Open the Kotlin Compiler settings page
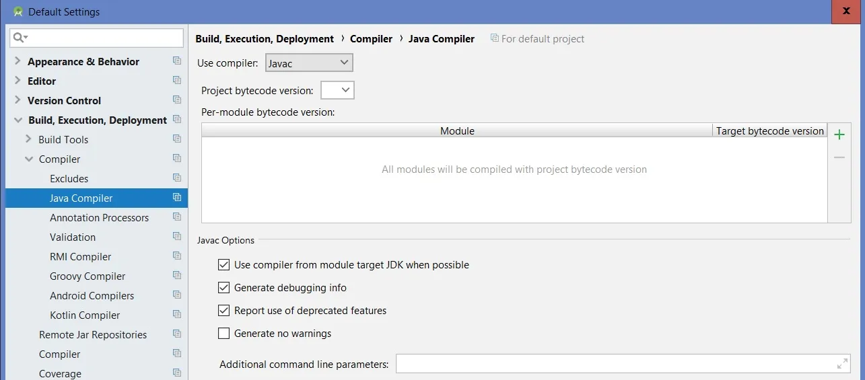 85,315
